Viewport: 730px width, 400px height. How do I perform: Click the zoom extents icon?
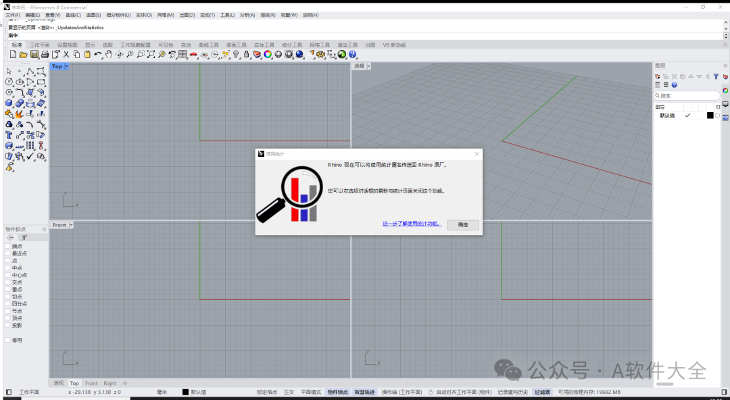tap(151, 55)
